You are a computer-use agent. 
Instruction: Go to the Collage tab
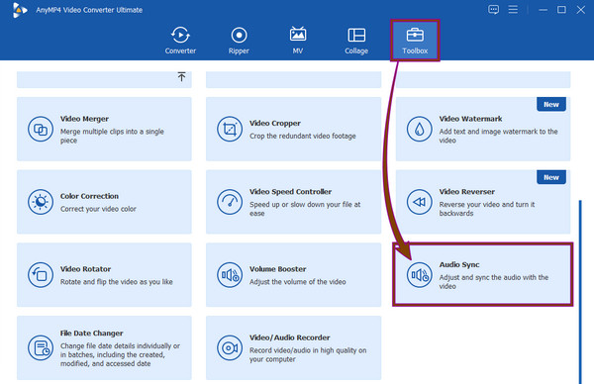coord(356,41)
